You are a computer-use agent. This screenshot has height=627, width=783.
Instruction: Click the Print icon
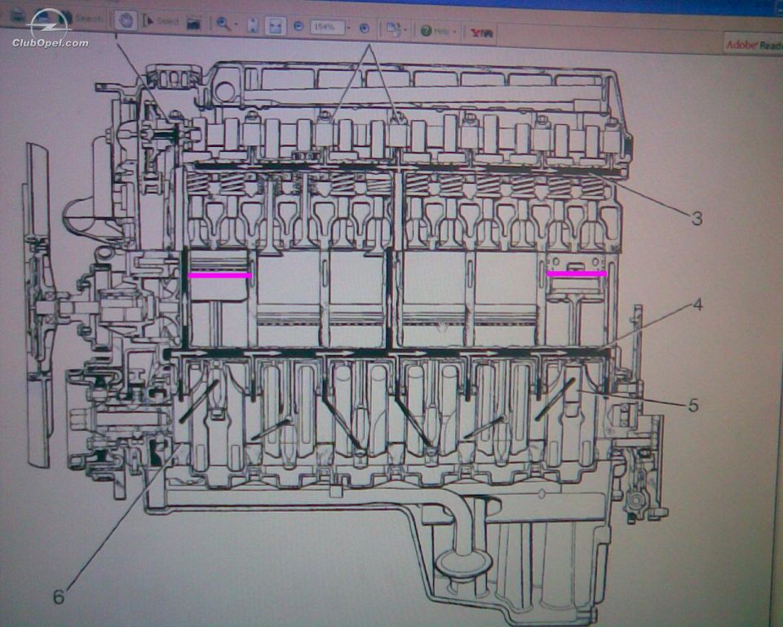[x=17, y=15]
